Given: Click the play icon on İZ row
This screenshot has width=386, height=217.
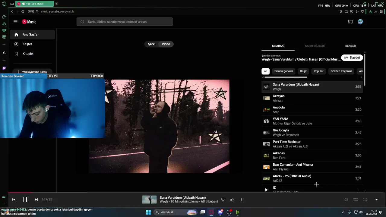Looking at the screenshot, I should pos(266,190).
